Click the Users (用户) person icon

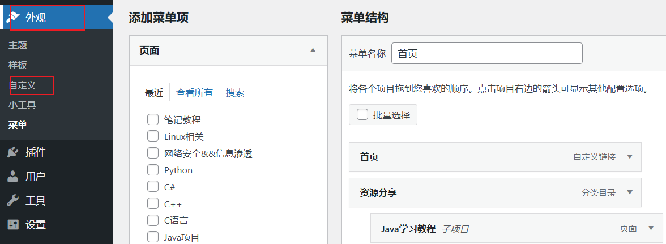12,177
